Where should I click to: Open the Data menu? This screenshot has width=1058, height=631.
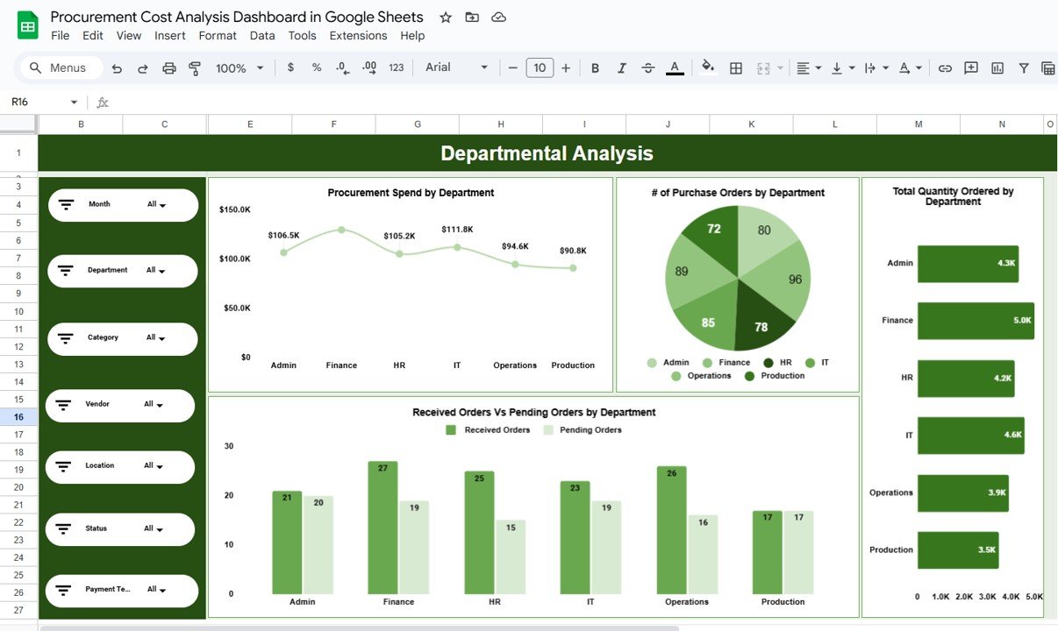(x=261, y=35)
